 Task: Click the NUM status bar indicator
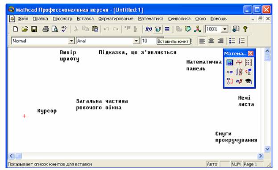236,164
